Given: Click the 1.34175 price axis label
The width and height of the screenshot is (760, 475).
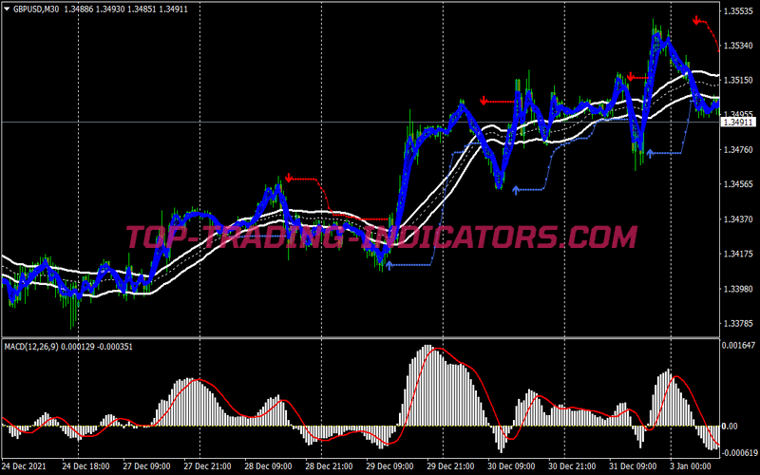Looking at the screenshot, I should click(737, 254).
